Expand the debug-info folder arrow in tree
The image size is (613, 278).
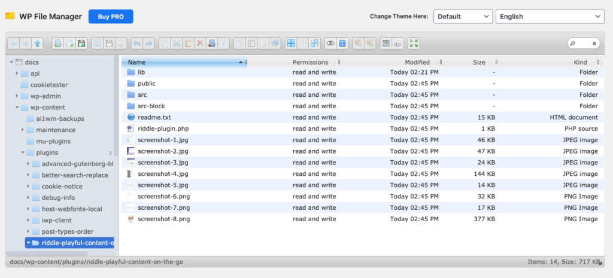28,197
